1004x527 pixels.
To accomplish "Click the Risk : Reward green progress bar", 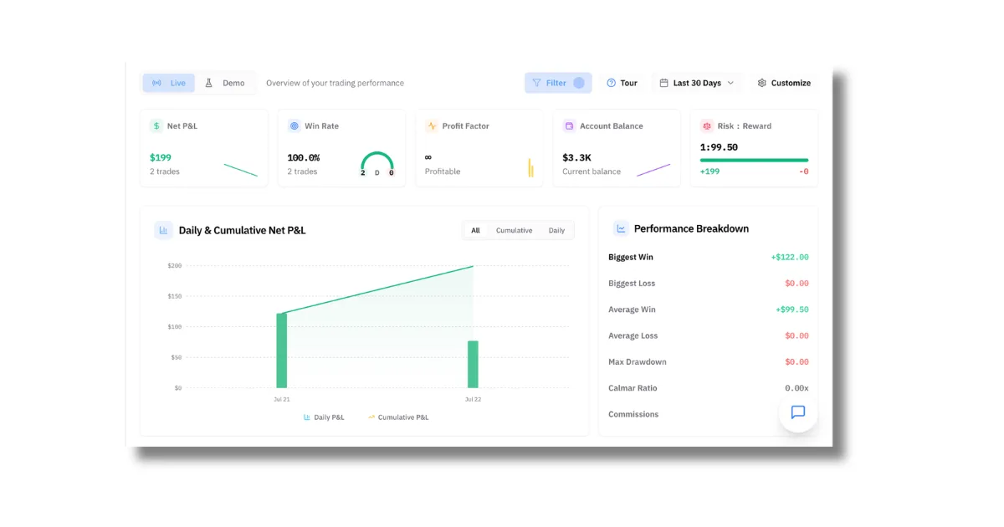I will point(754,160).
